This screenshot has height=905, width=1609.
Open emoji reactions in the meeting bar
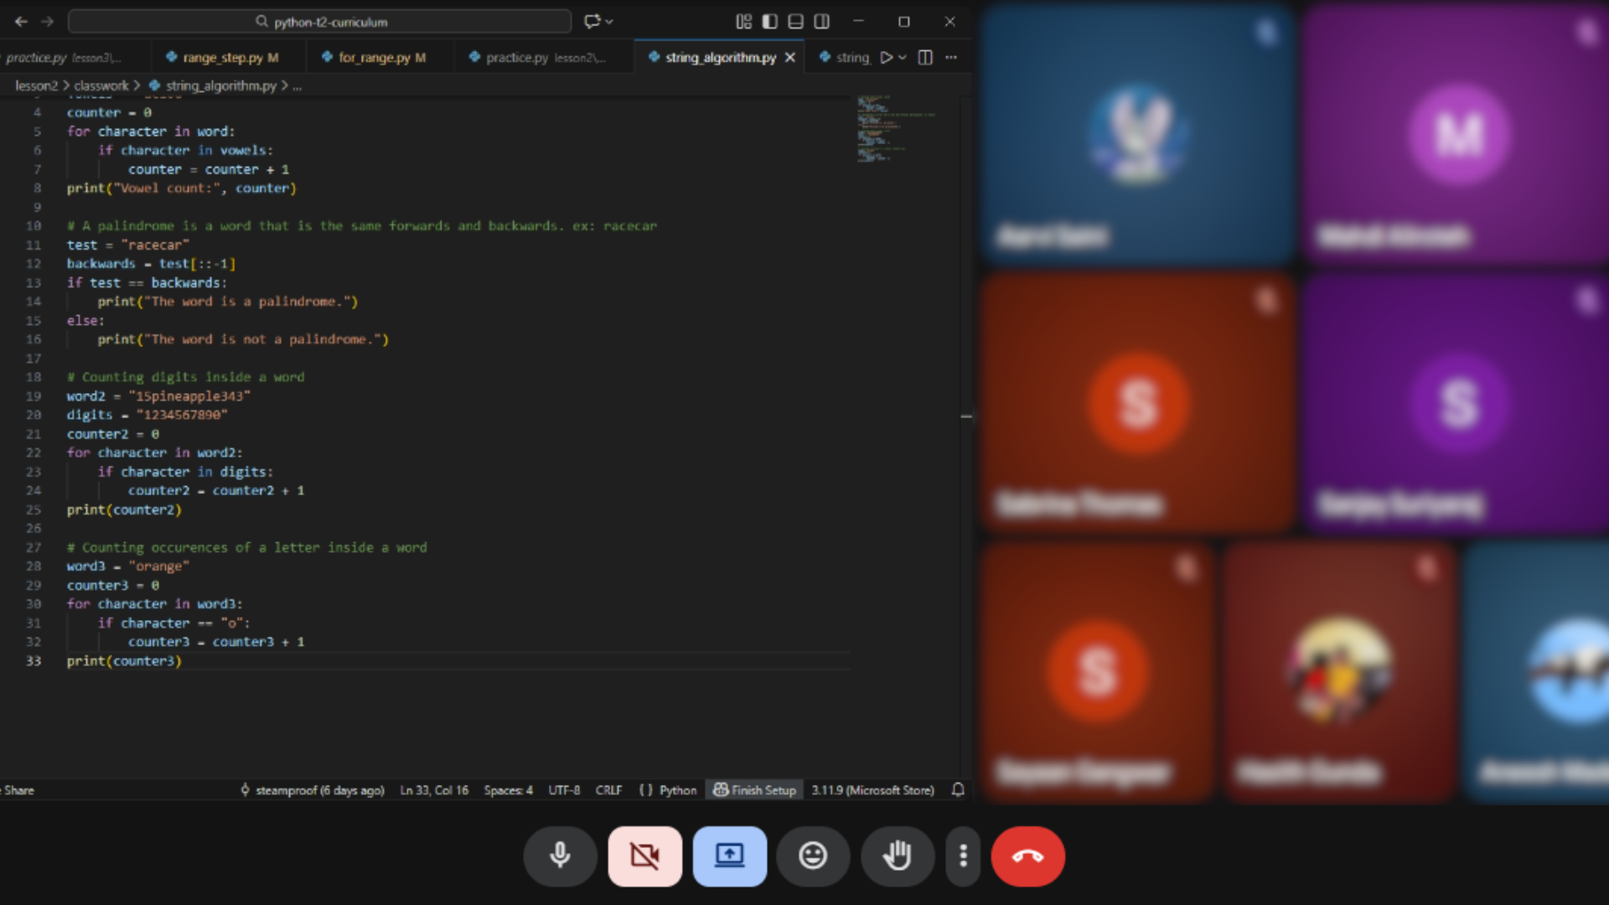click(x=812, y=856)
